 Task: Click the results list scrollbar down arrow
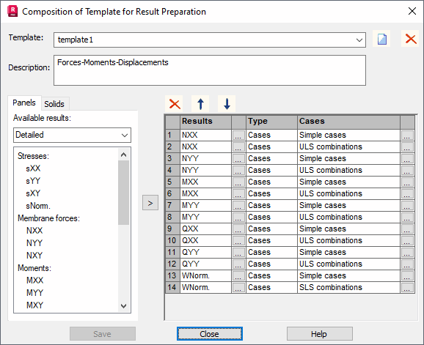click(x=123, y=306)
